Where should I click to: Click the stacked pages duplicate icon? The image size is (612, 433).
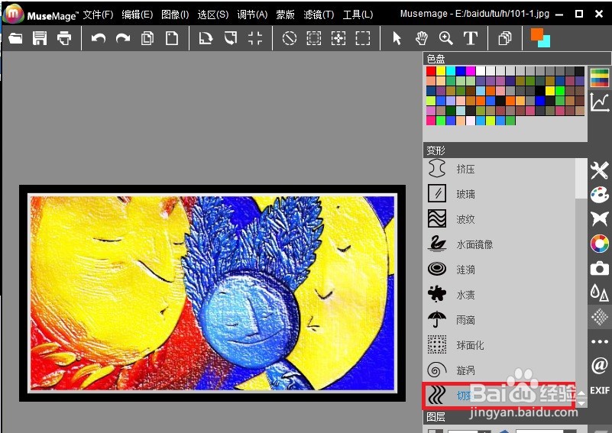pyautogui.click(x=505, y=38)
